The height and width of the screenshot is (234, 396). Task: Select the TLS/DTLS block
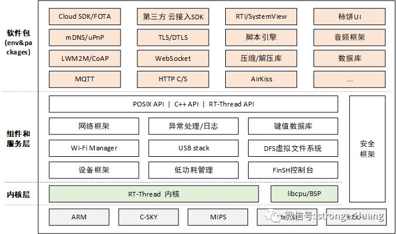tap(173, 37)
